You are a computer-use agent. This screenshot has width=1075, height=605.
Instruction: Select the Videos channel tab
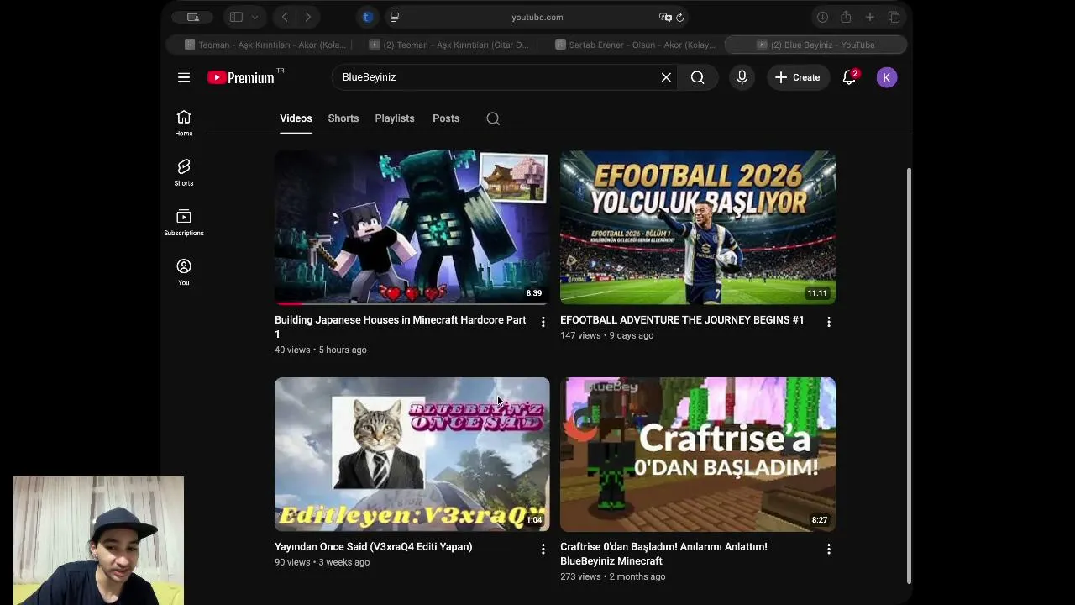(296, 118)
